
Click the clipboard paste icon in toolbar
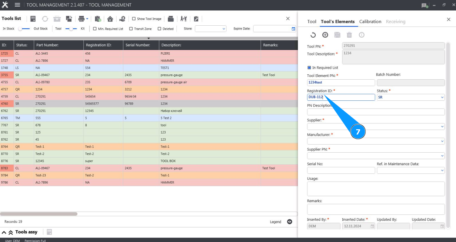[98, 19]
